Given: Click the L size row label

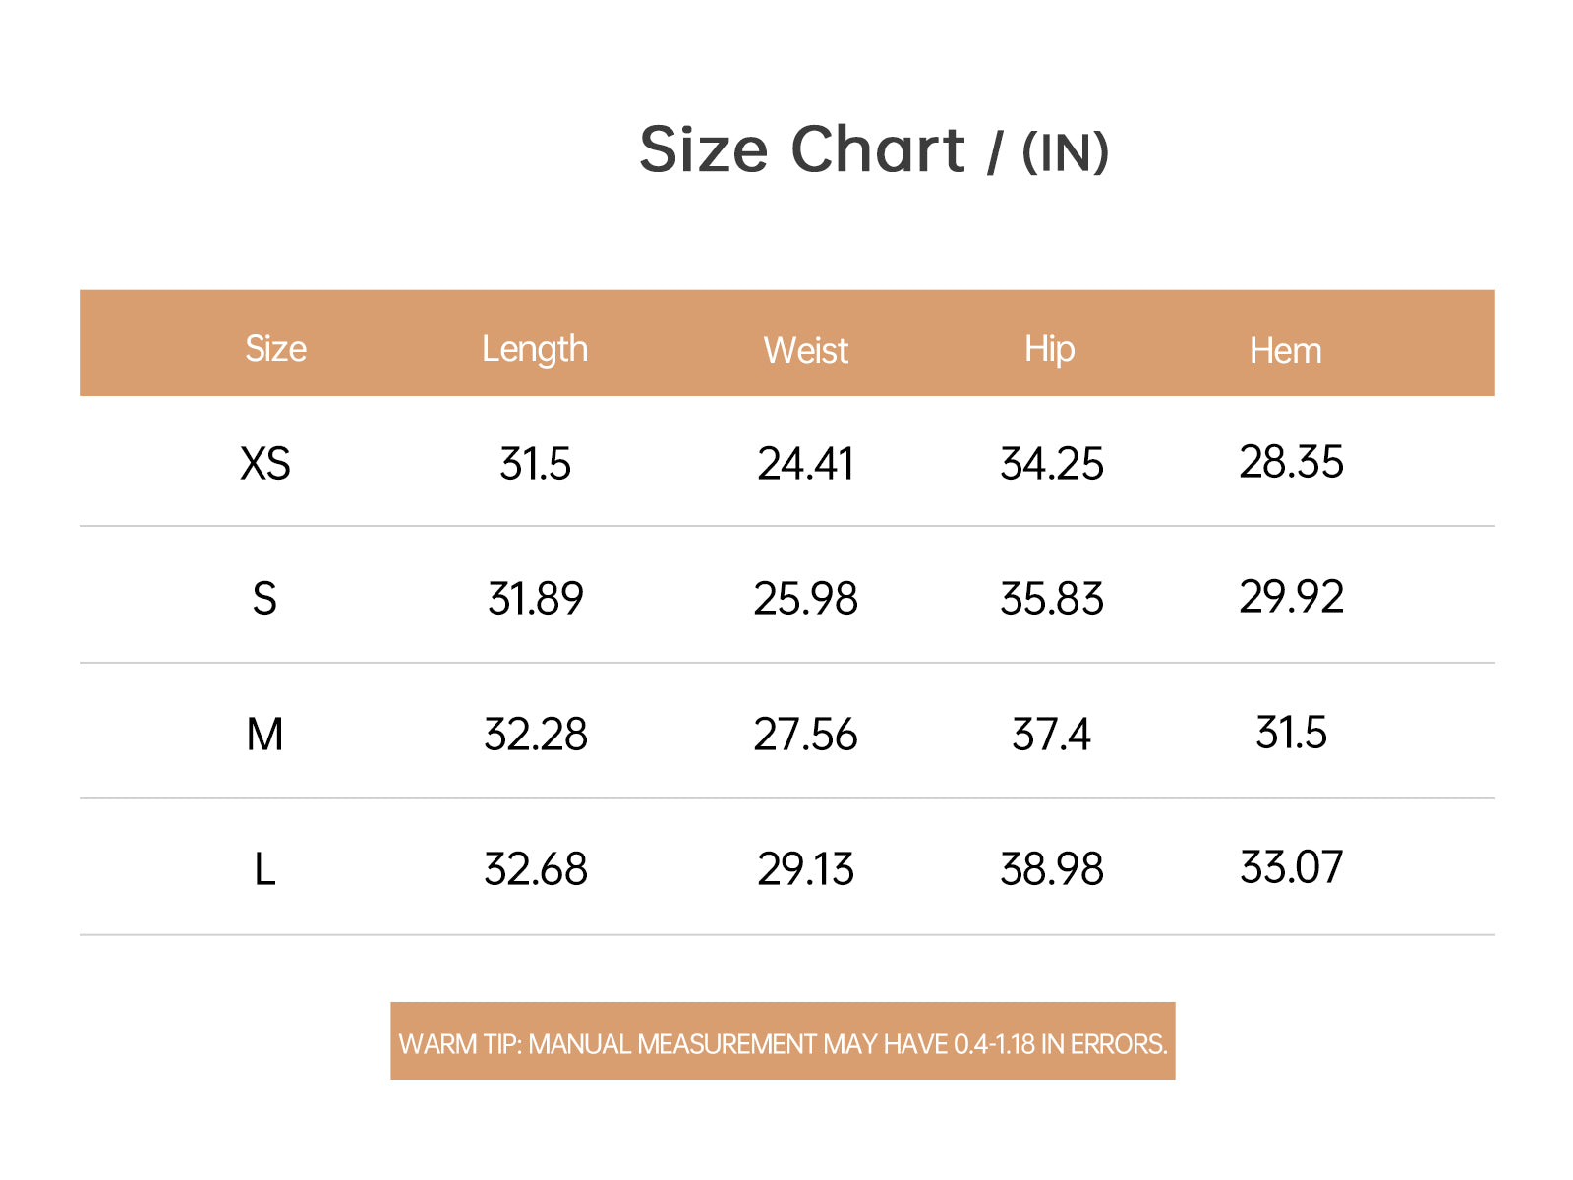Looking at the screenshot, I should [x=264, y=869].
